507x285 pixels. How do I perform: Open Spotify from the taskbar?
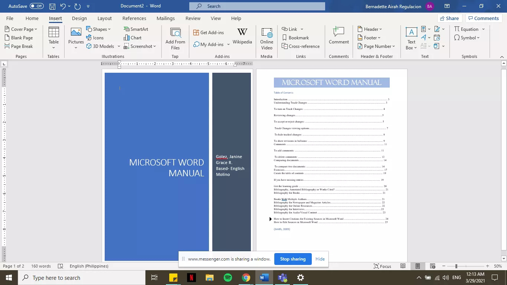coord(228,278)
